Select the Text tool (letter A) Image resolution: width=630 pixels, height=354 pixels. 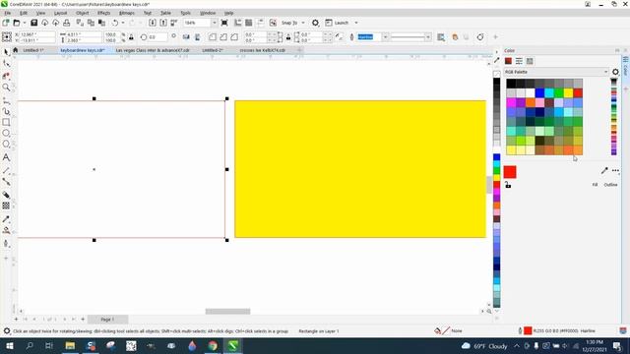tap(6, 157)
